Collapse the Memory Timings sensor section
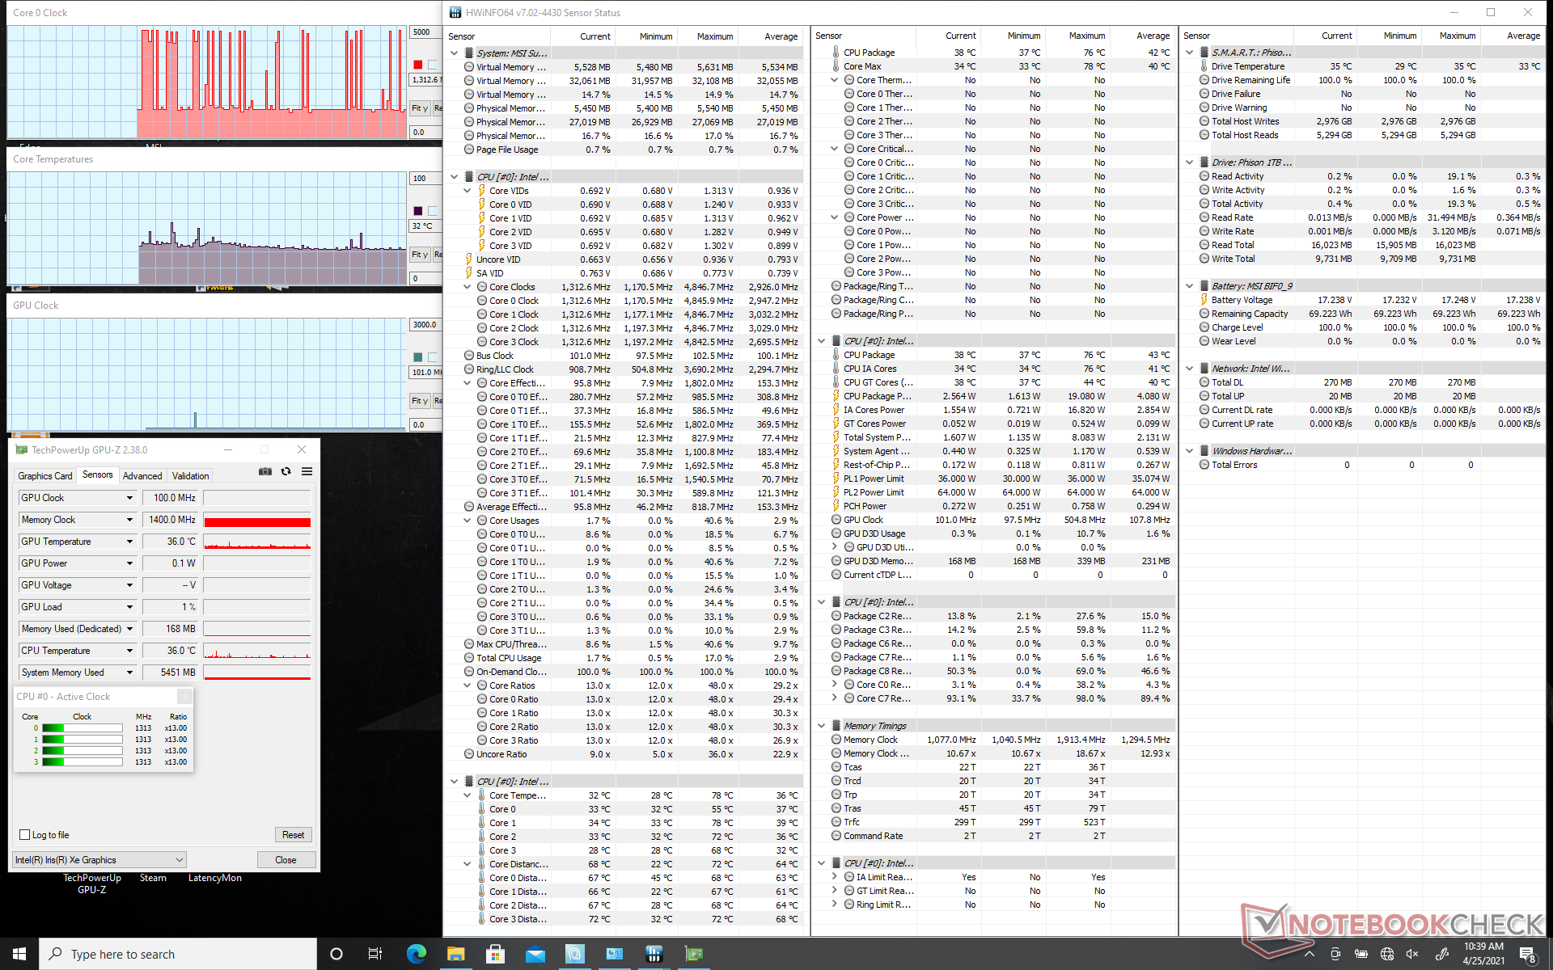The width and height of the screenshot is (1553, 970). click(822, 726)
